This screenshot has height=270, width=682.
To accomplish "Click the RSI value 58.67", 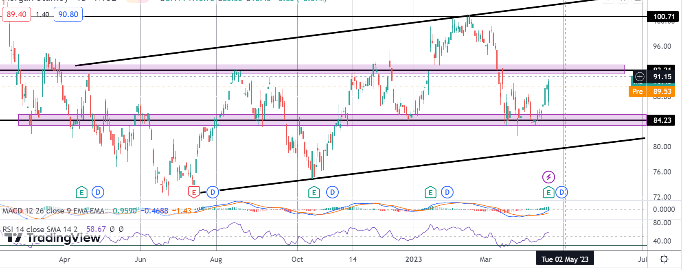I will tap(96, 229).
